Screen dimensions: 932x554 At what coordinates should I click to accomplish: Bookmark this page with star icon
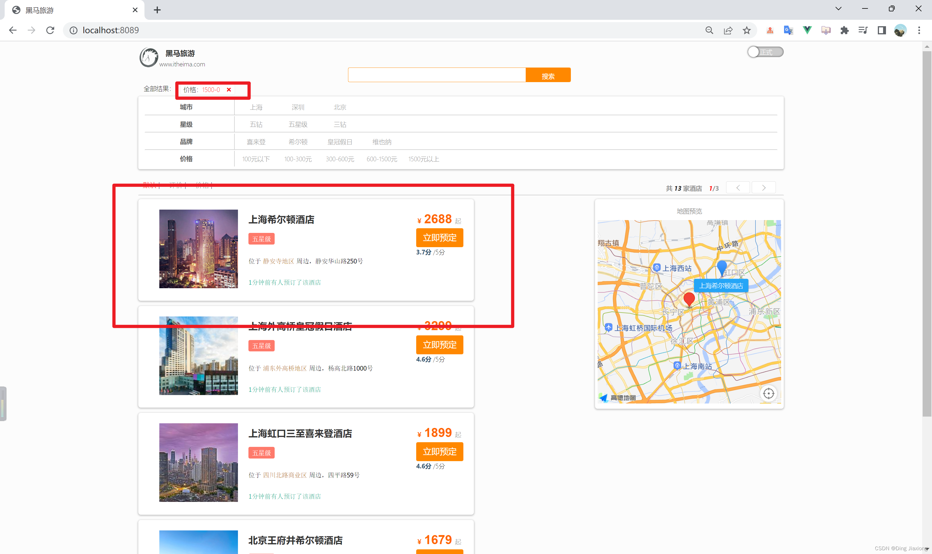pyautogui.click(x=746, y=30)
